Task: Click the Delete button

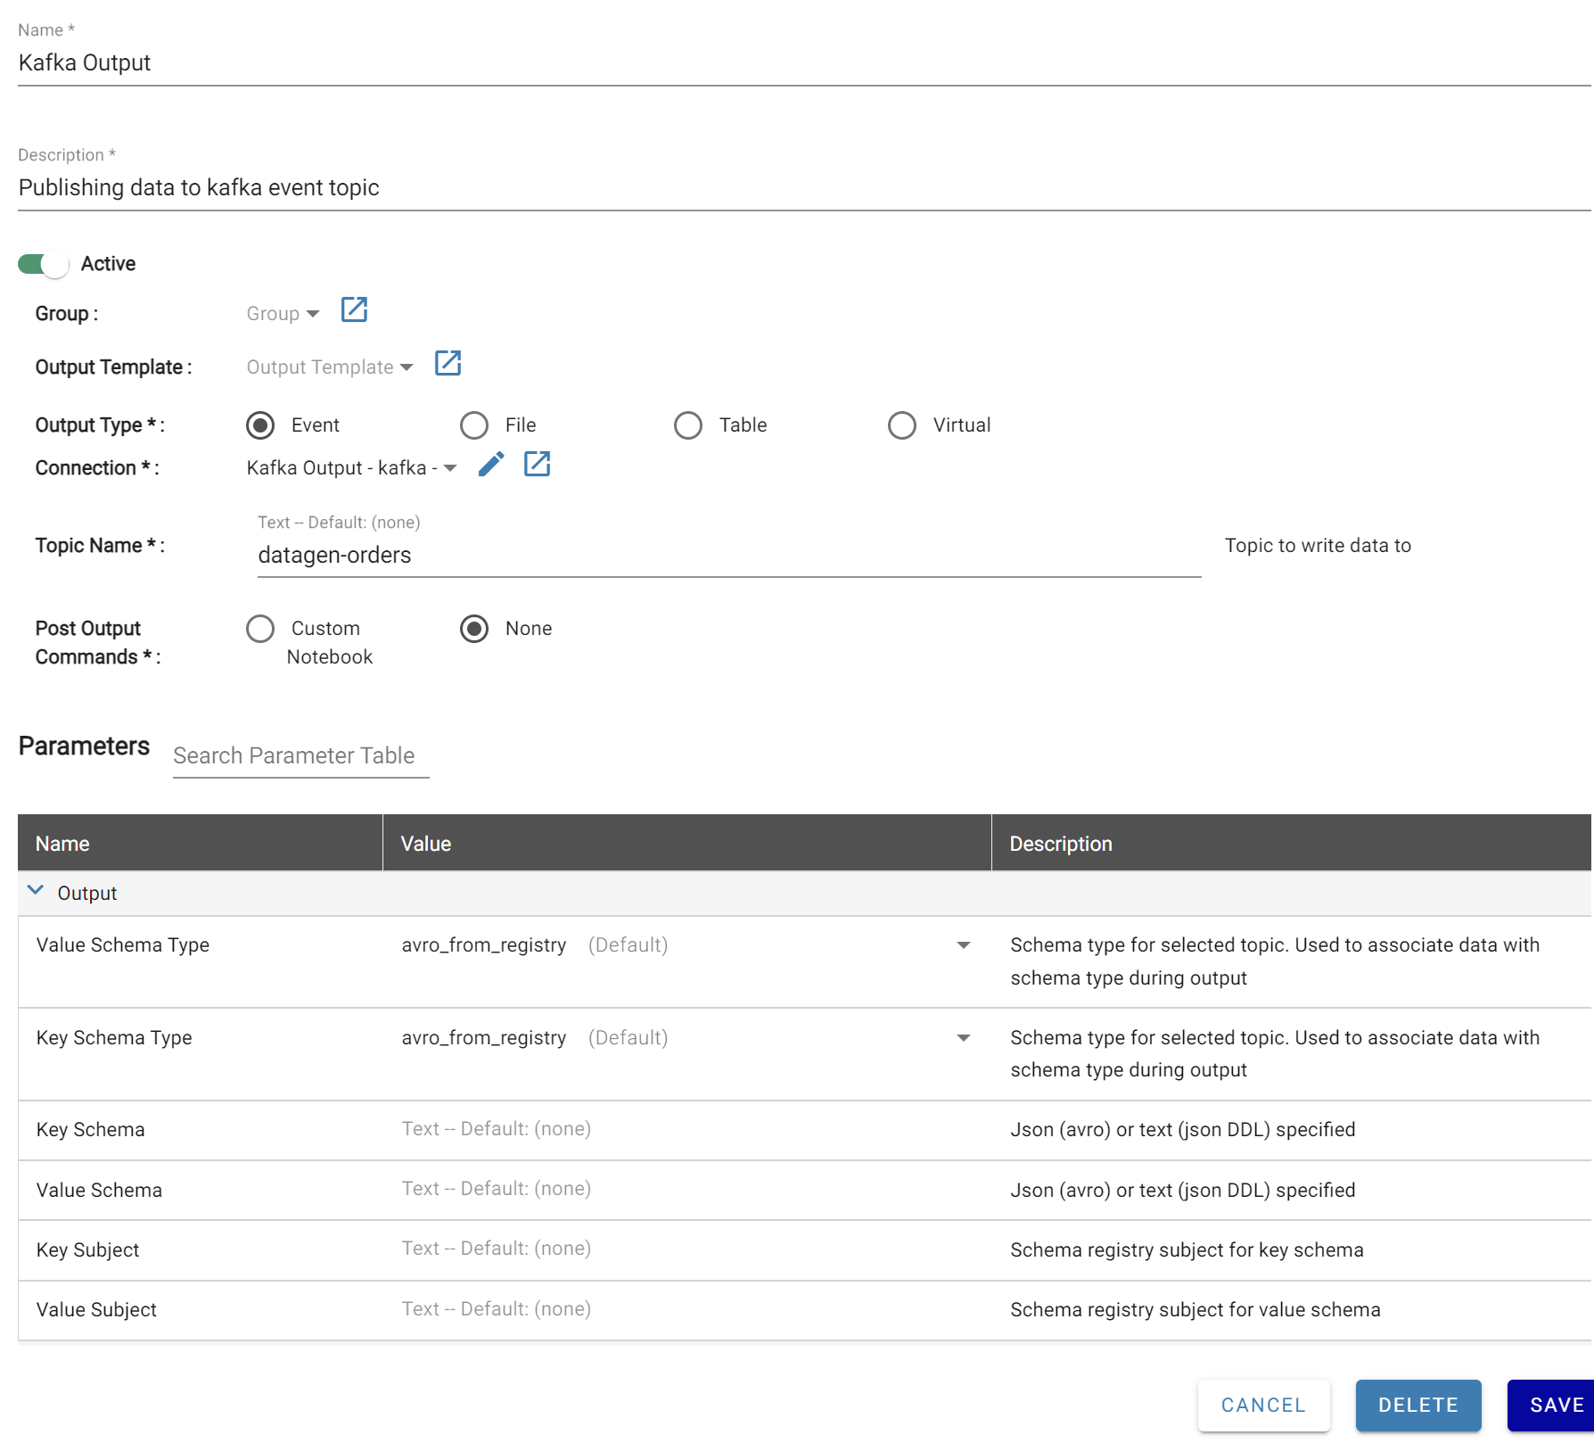Action: pos(1418,1406)
